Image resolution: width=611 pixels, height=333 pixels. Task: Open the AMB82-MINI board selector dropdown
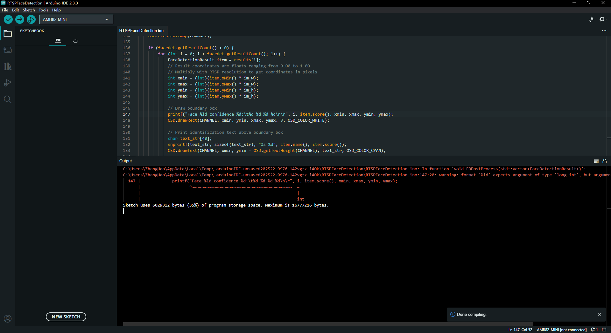click(x=76, y=19)
